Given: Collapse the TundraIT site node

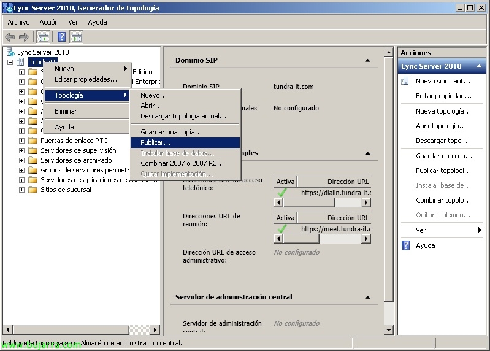Looking at the screenshot, I should pyautogui.click(x=10, y=62).
